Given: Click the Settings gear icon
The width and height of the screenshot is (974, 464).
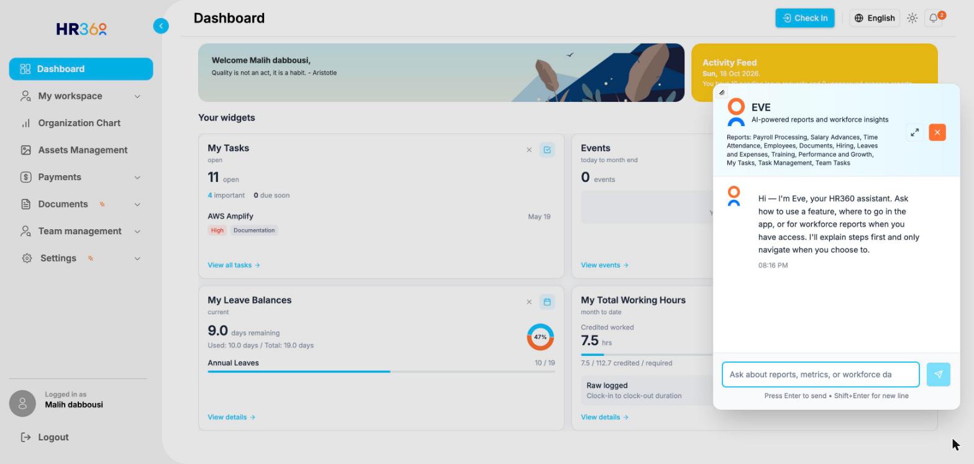Looking at the screenshot, I should [27, 258].
